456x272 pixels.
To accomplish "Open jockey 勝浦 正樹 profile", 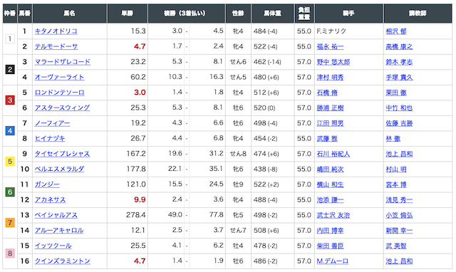I will pos(330,108).
